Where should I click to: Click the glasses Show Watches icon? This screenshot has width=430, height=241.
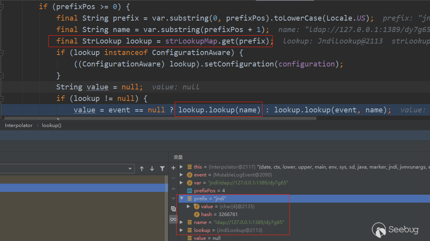(x=173, y=219)
